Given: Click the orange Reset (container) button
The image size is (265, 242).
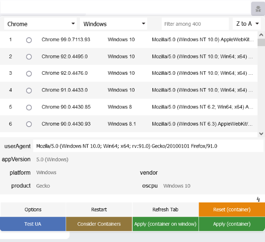Looking at the screenshot, I should click(x=232, y=209).
